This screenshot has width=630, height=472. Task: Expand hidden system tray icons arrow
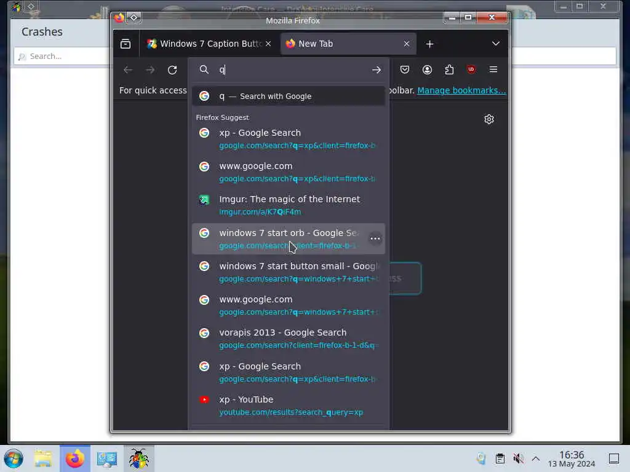(536, 458)
